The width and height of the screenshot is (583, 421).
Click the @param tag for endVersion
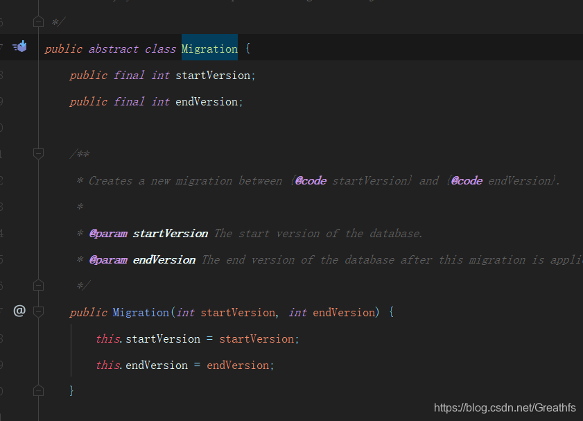pyautogui.click(x=108, y=260)
